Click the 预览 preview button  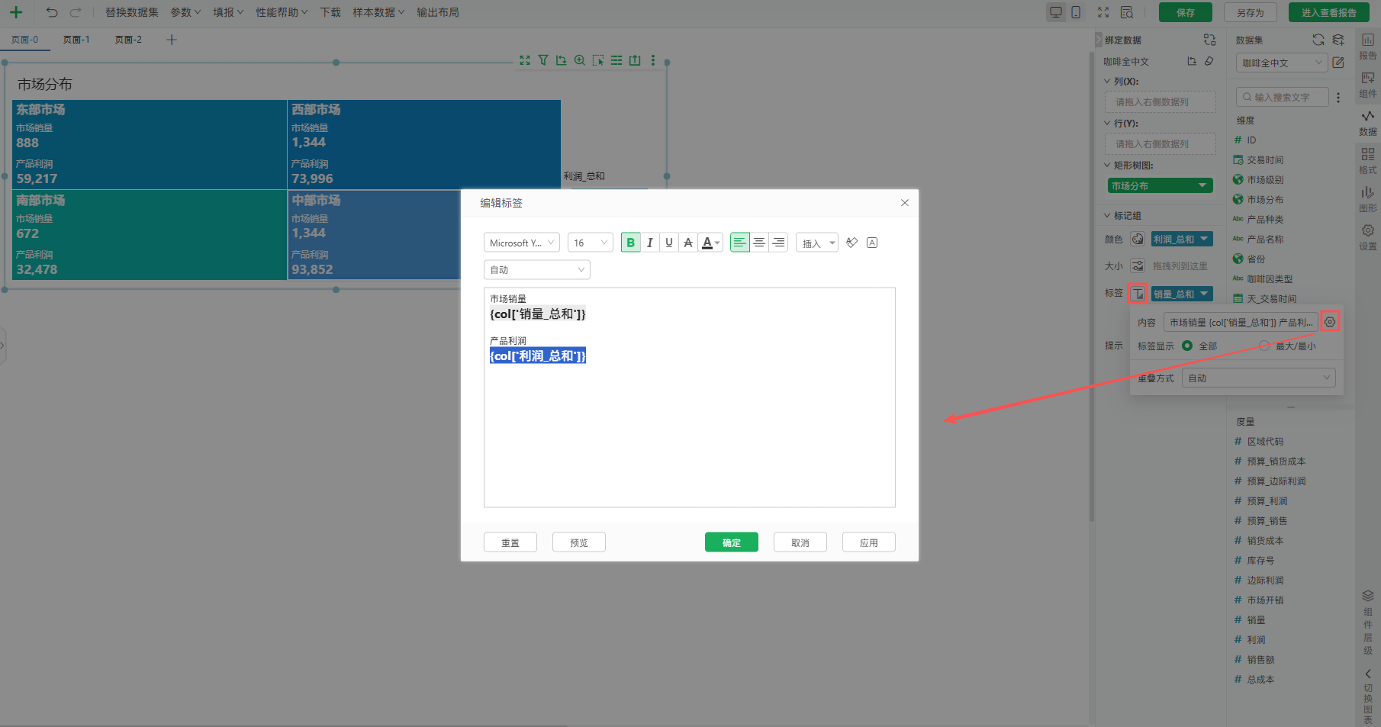click(x=578, y=542)
